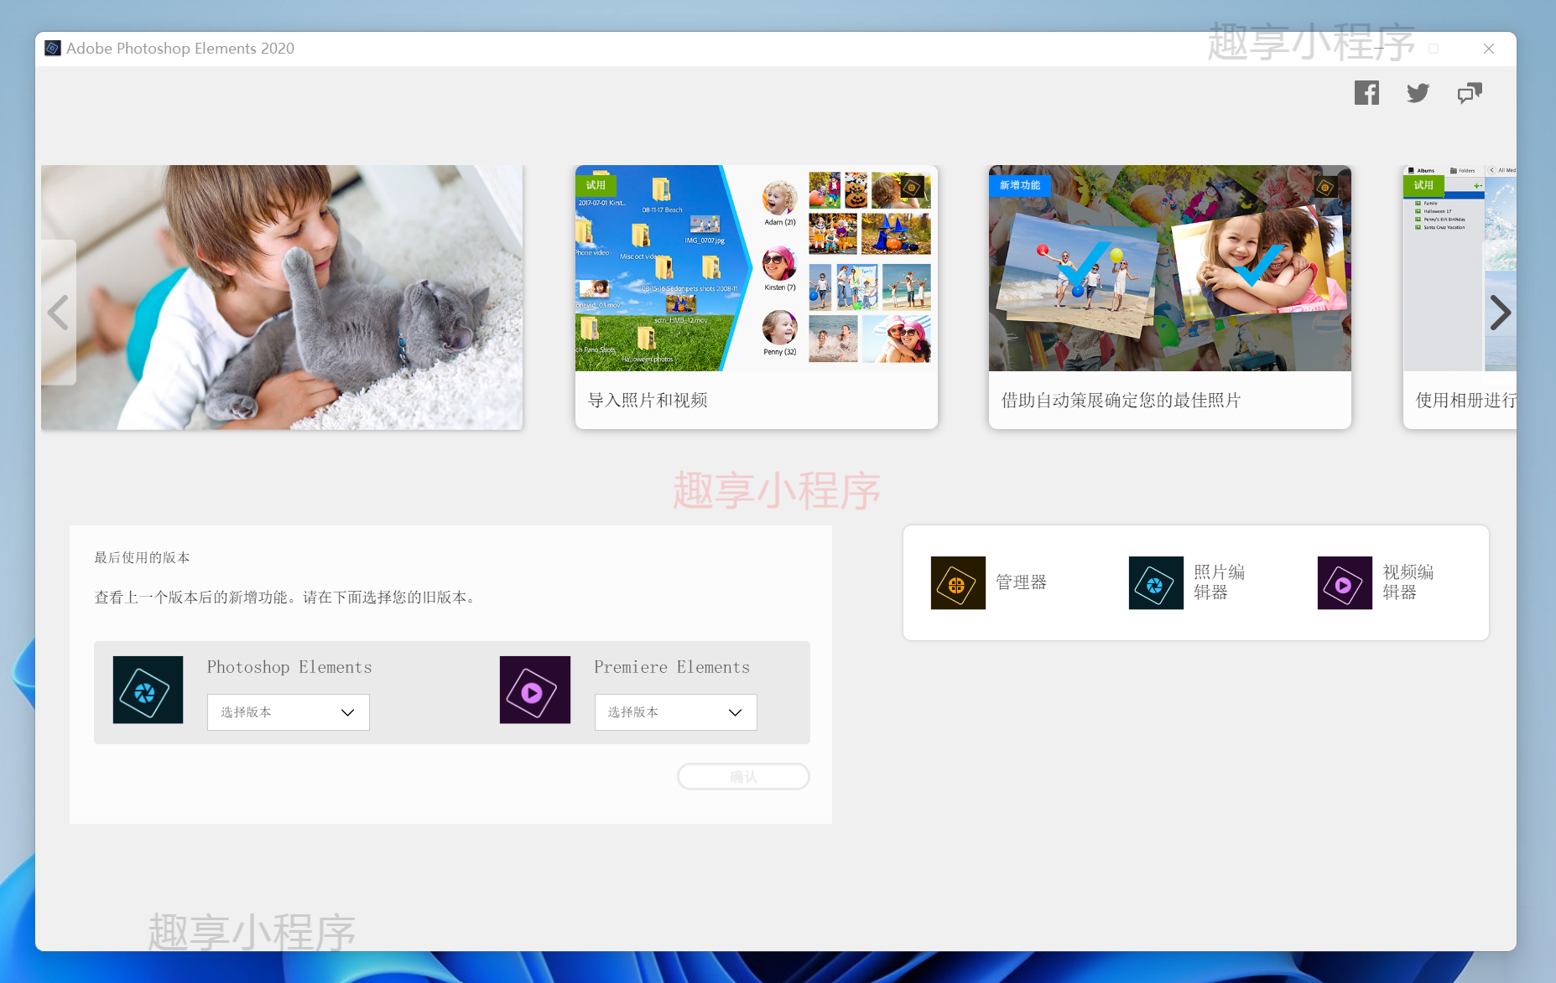Click the app icon in the title bar
This screenshot has height=983, width=1556.
[x=53, y=49]
